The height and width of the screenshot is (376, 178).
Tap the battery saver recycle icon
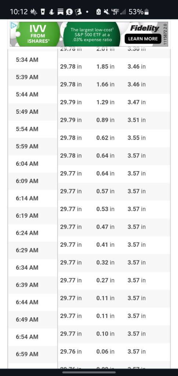[98, 12]
